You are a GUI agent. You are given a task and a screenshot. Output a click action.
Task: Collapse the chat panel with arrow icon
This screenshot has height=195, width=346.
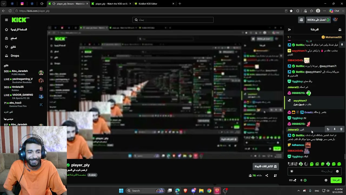point(289,30)
